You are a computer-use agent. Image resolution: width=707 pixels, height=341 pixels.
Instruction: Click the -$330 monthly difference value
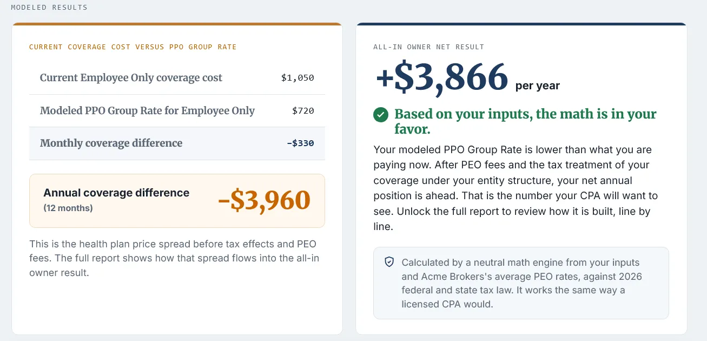(x=300, y=143)
